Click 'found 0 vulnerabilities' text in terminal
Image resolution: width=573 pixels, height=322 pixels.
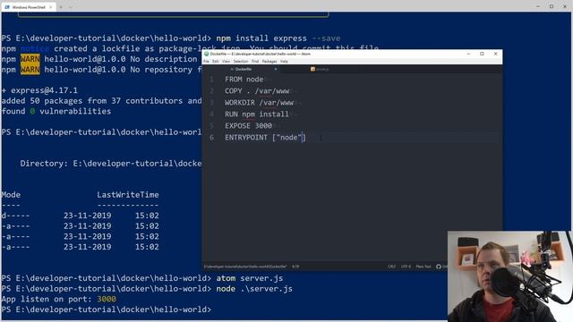[56, 111]
